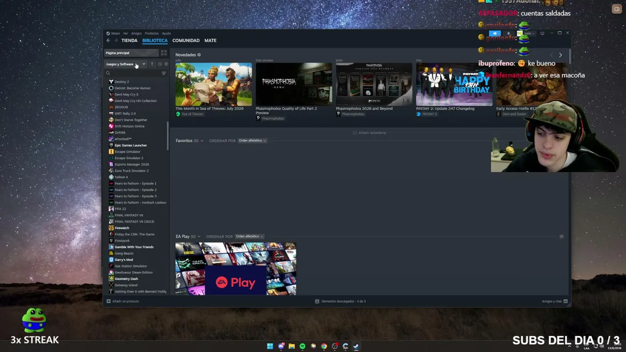
Task: Open the Productos menu
Action: [x=152, y=33]
